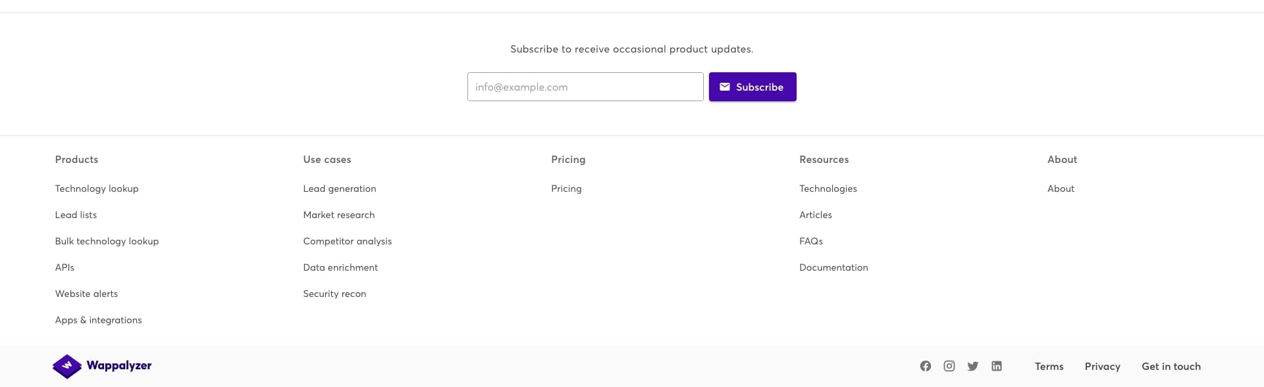The width and height of the screenshot is (1264, 387).
Task: Open Website alerts link
Action: coord(86,294)
